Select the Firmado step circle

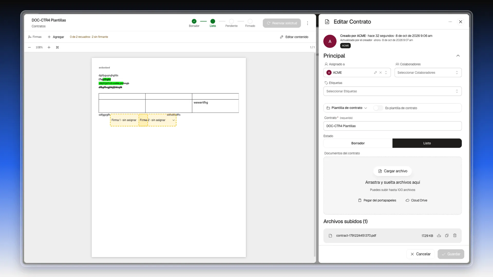pyautogui.click(x=250, y=21)
